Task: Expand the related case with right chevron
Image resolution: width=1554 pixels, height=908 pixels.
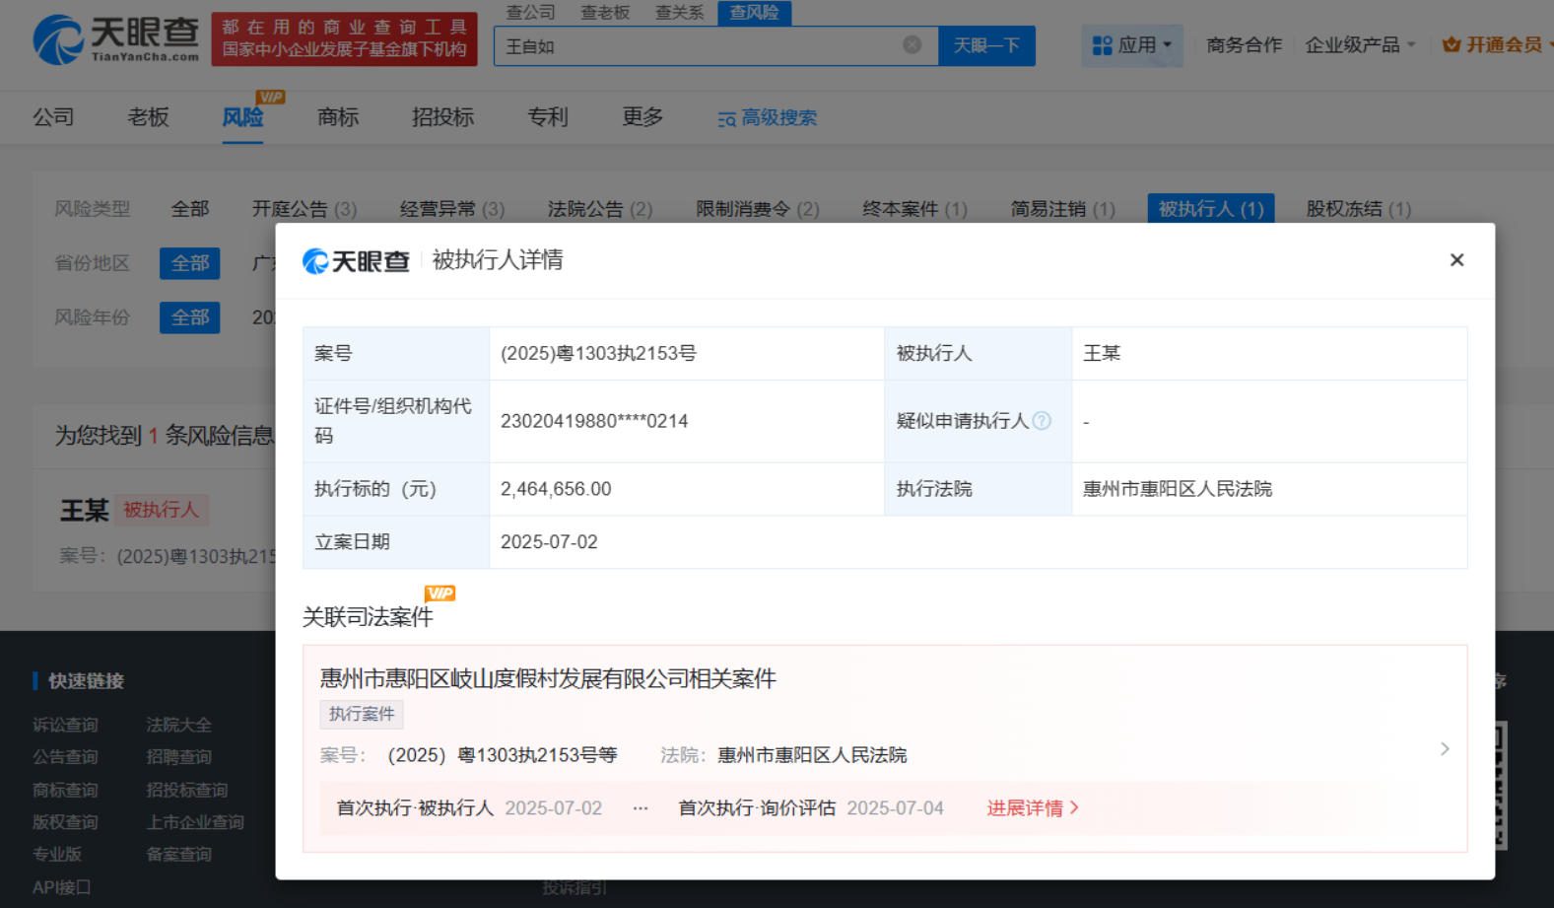Action: [x=1445, y=749]
